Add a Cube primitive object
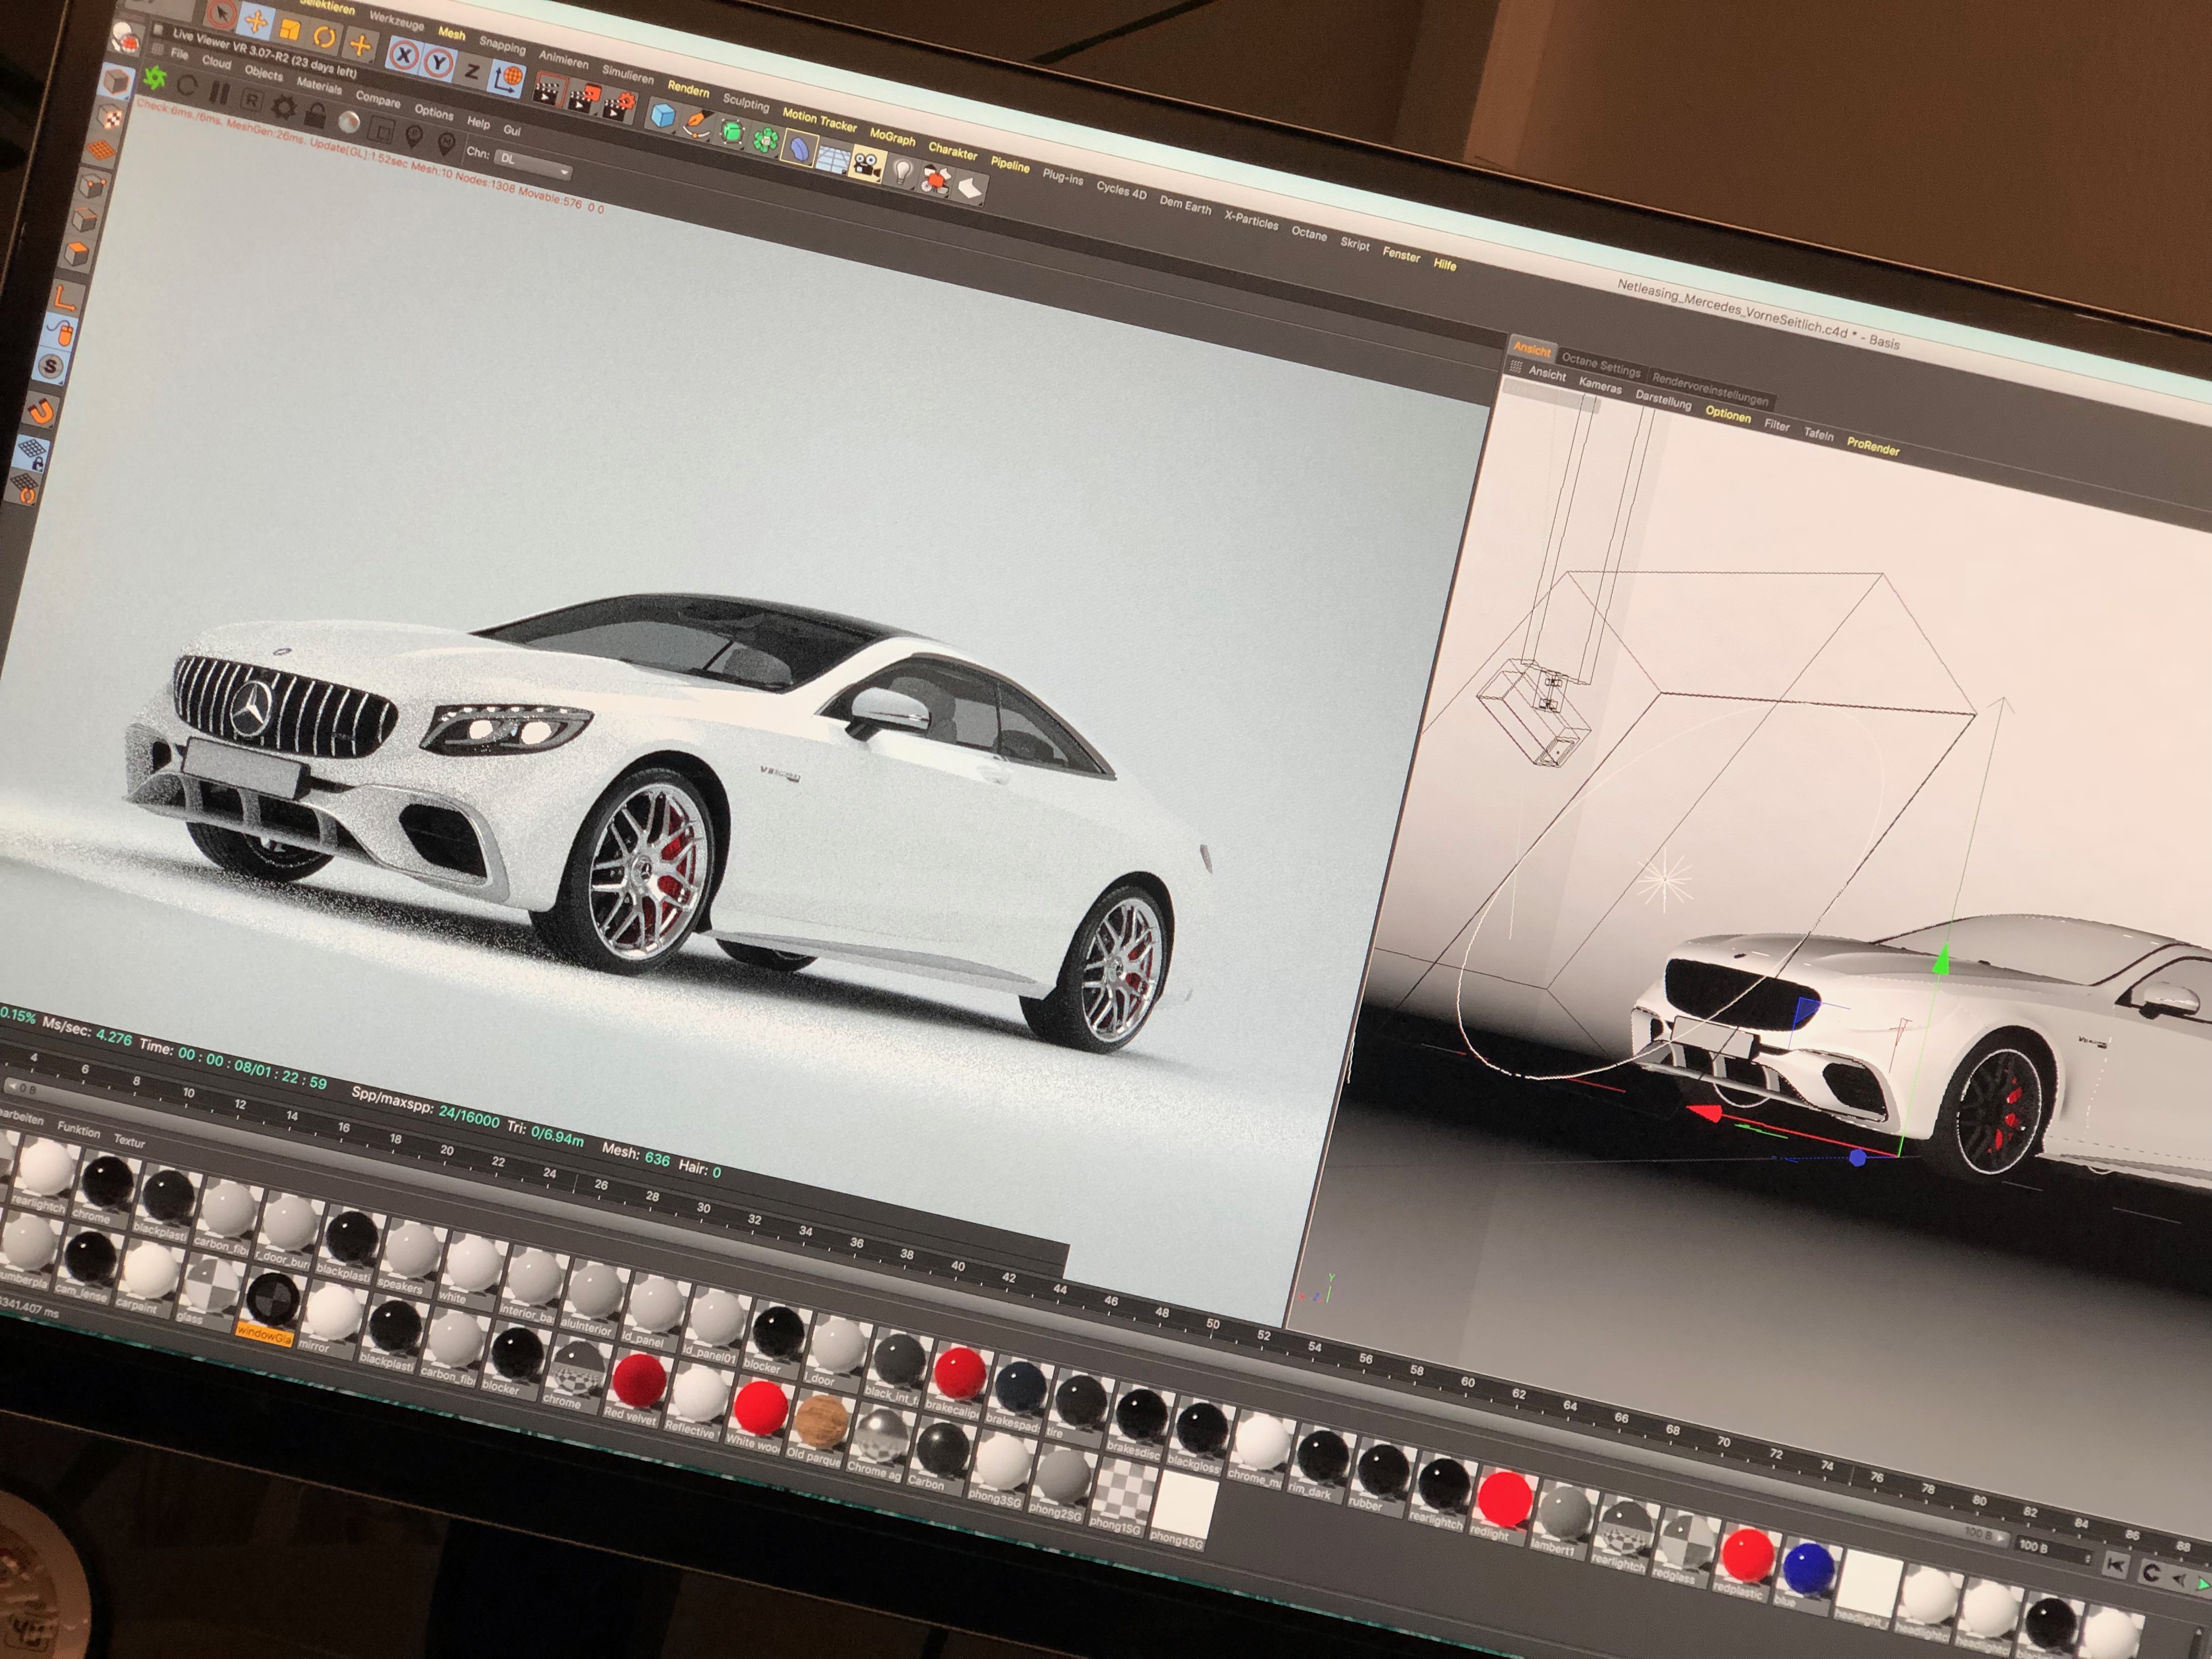Screen dimensions: 2212x1659 (x=662, y=116)
